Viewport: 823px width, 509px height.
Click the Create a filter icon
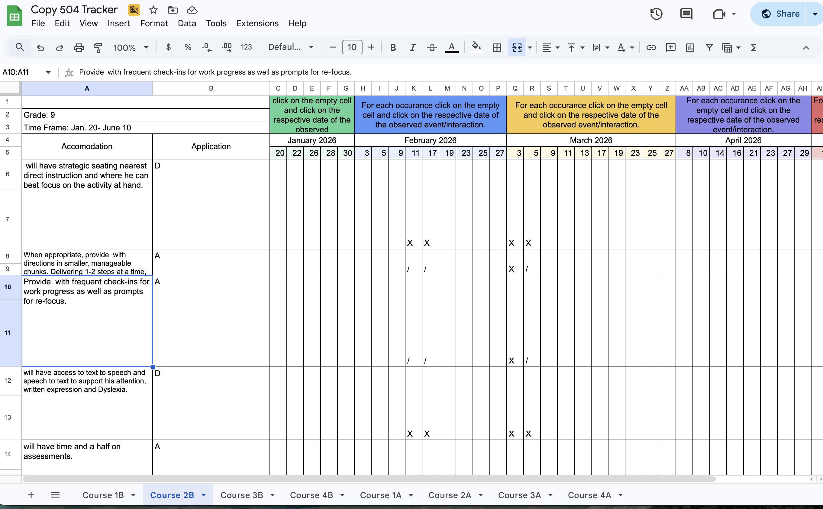click(709, 47)
